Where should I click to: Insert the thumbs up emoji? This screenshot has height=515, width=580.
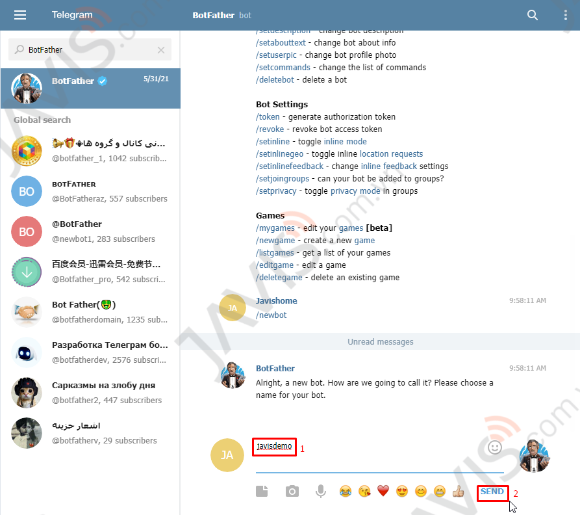point(459,492)
